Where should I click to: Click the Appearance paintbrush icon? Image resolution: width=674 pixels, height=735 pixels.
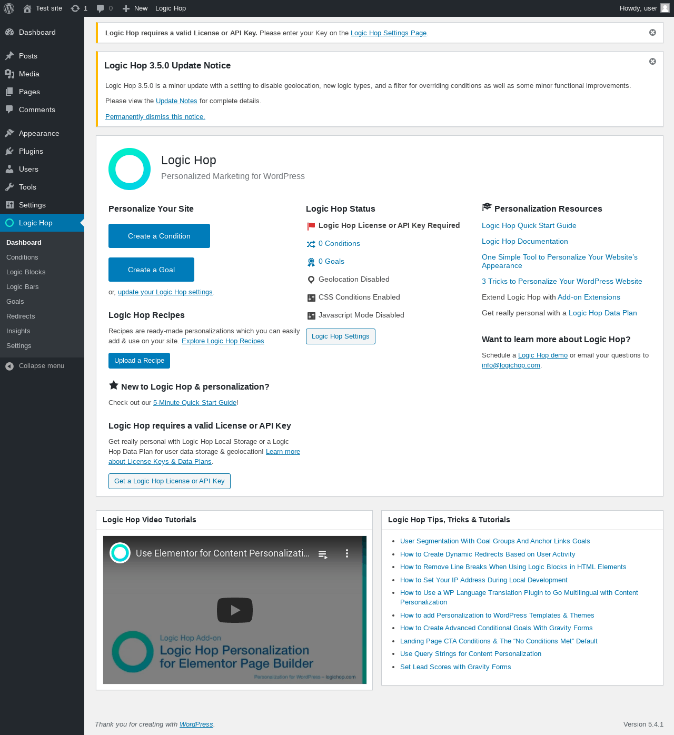[9, 133]
